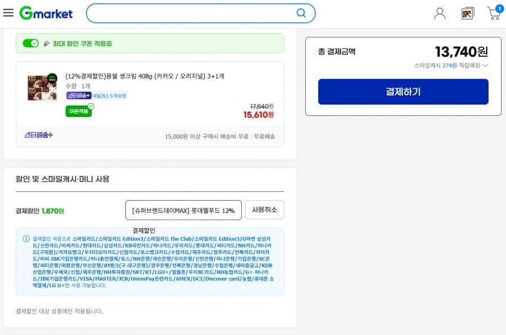Open the shopping cart icon
Viewport: 506px width, 335px height.
point(494,13)
